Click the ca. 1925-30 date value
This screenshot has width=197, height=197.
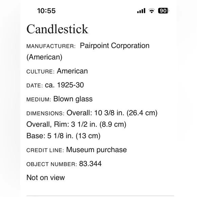64,85
